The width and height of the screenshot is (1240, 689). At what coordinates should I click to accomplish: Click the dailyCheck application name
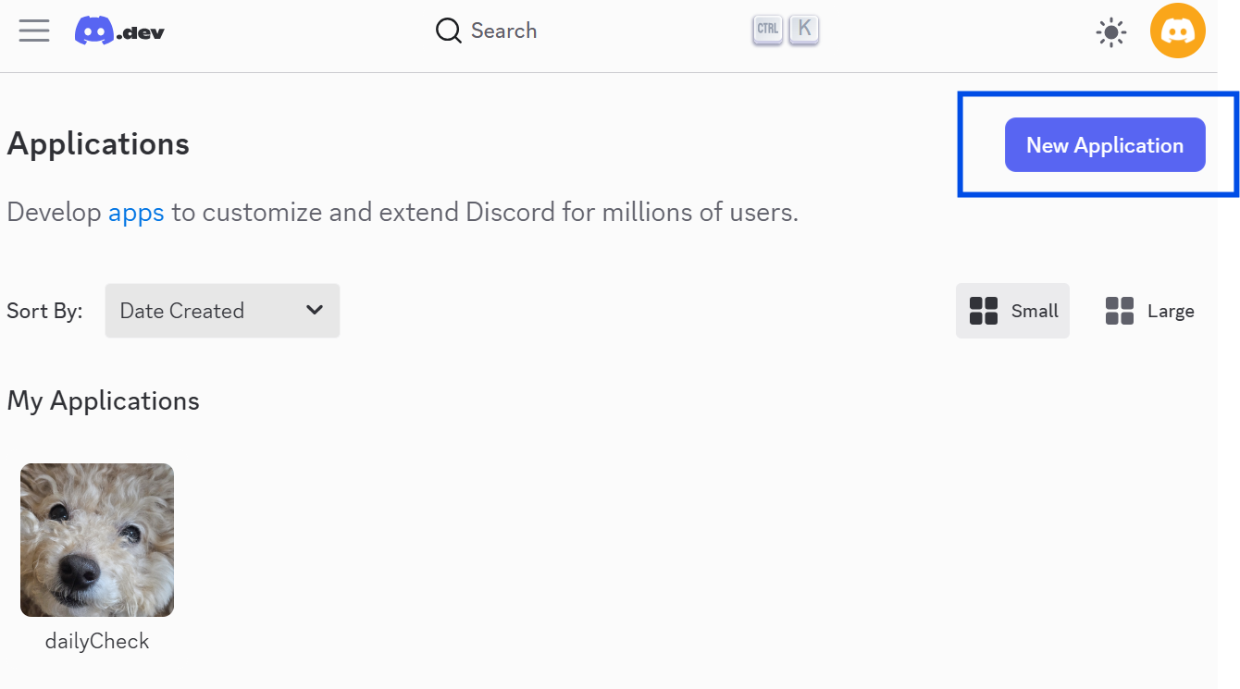tap(97, 641)
